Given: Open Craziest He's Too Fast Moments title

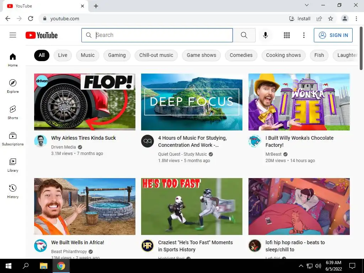Looking at the screenshot, I should pos(195,246).
